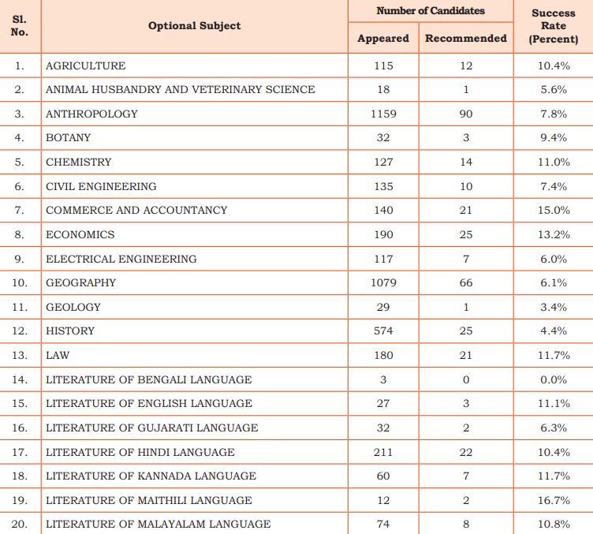Click Civil Engineering appeared value 135
This screenshot has width=593, height=534.
tap(383, 186)
